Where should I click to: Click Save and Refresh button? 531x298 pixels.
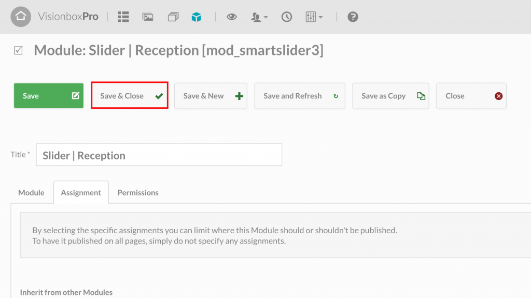click(x=300, y=96)
